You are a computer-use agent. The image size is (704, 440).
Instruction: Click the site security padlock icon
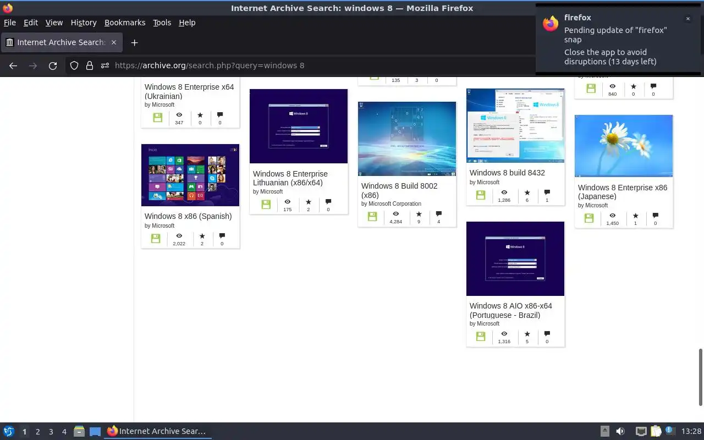(x=90, y=65)
